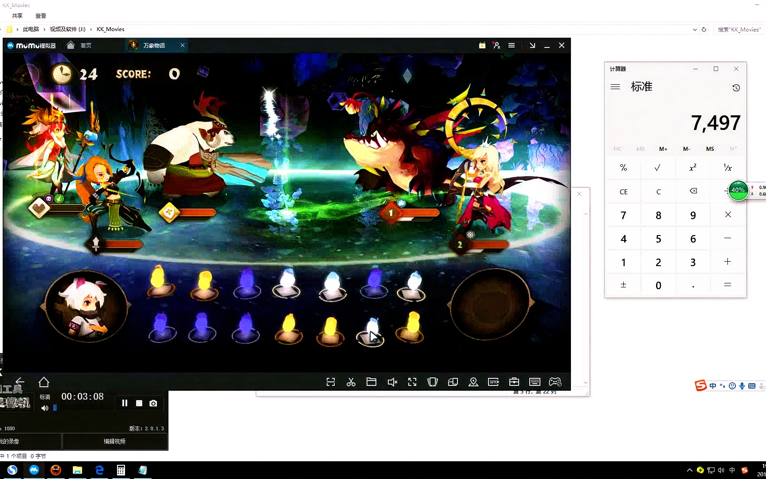Open the address bar history dropdown arrow

695,30
